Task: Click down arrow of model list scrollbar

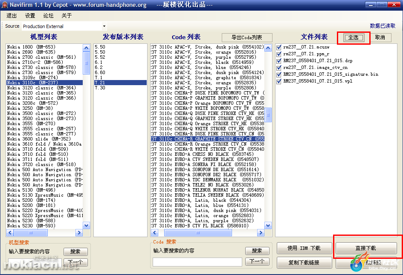Action: 86,226
